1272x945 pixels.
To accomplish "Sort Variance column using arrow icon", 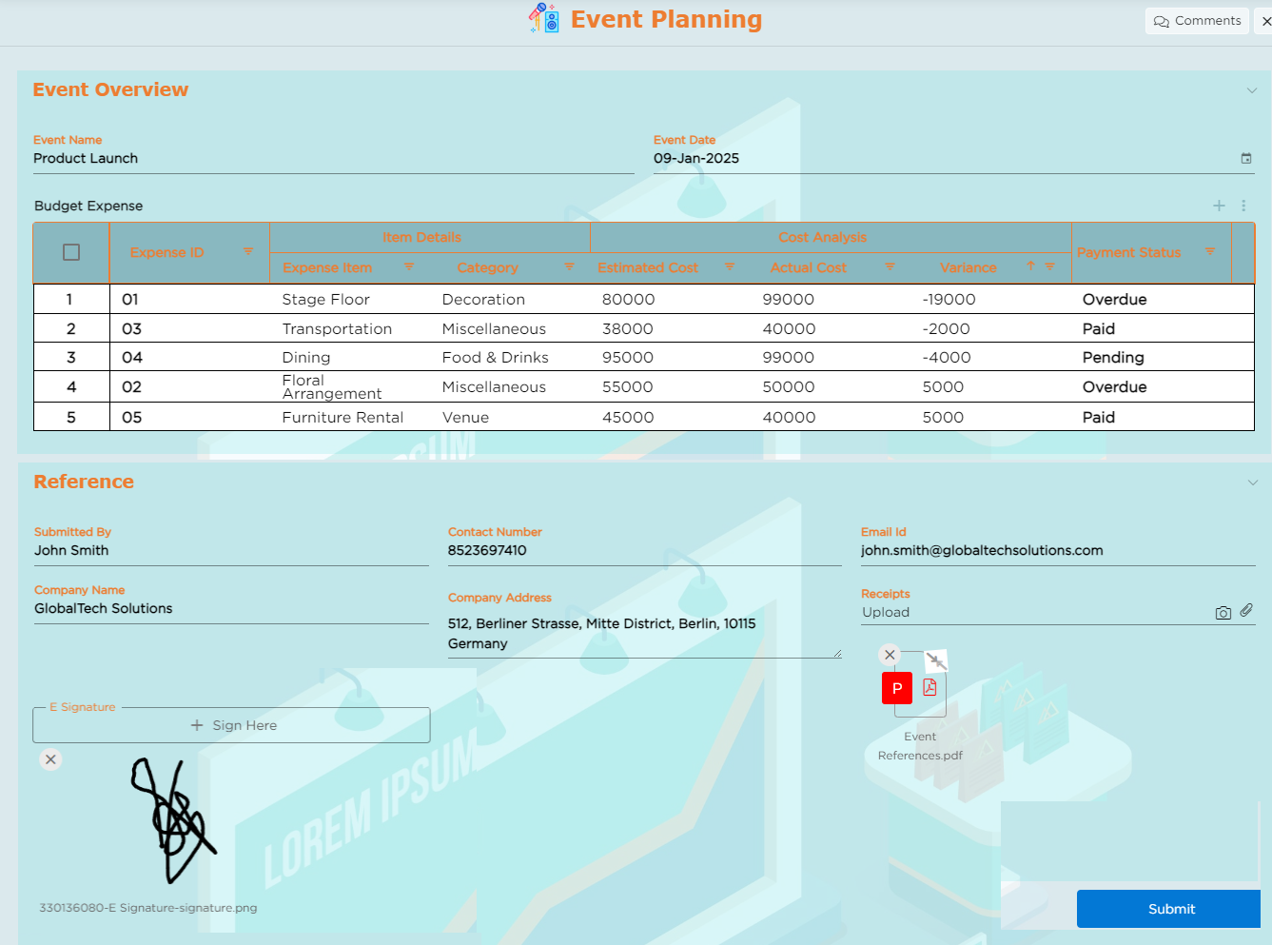I will [1030, 266].
